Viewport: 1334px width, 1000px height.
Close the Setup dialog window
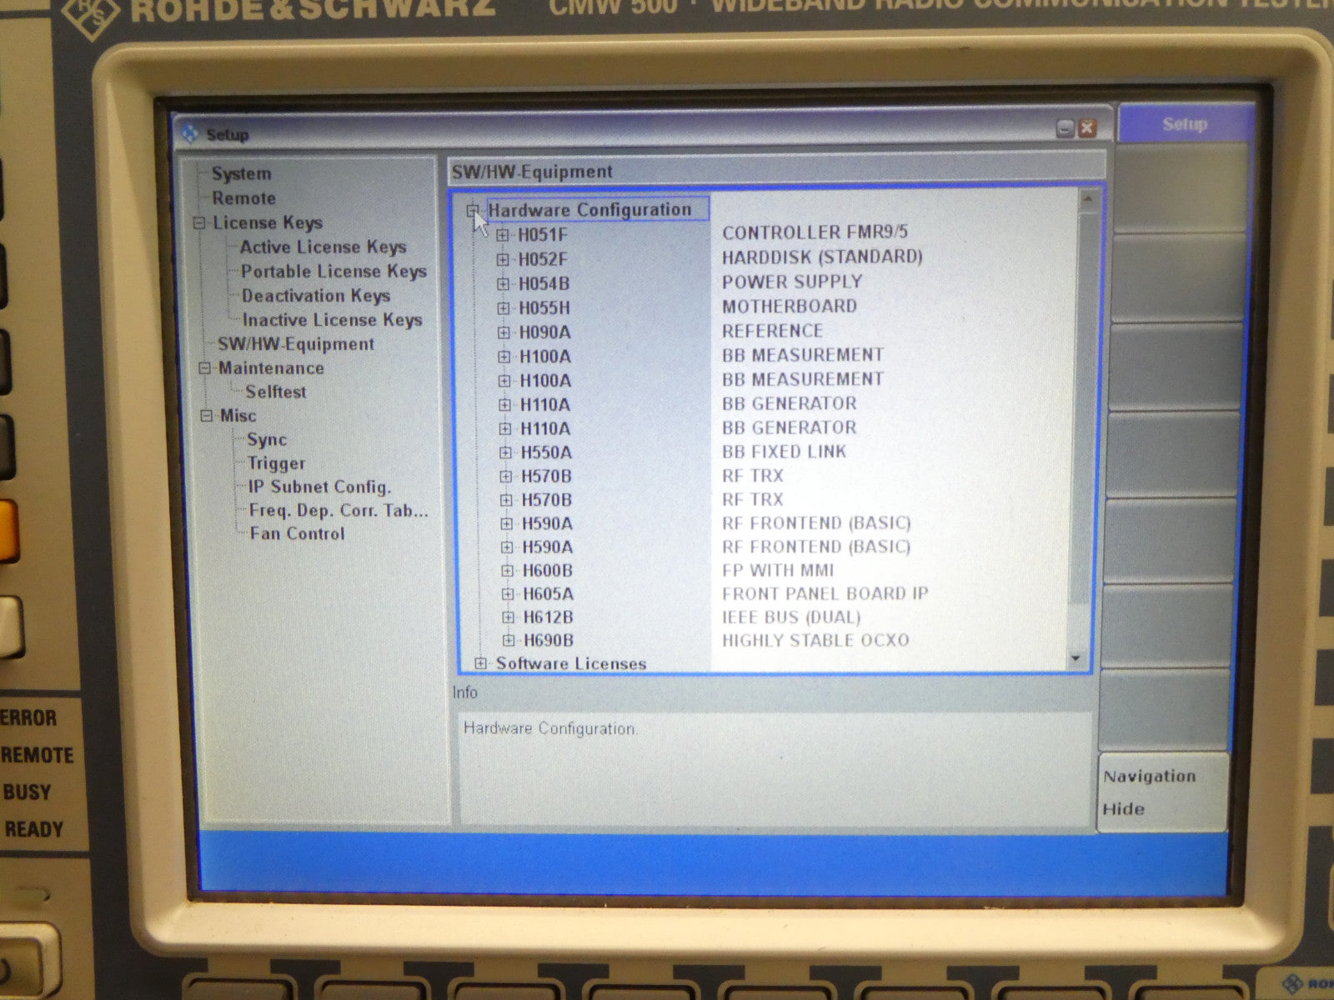tap(1087, 128)
